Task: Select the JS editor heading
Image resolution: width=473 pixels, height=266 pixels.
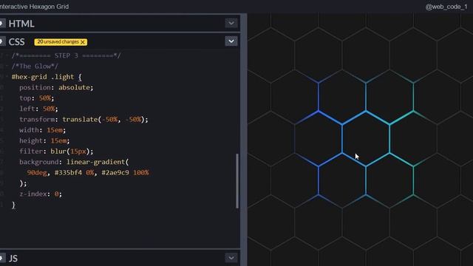Action: coord(13,259)
